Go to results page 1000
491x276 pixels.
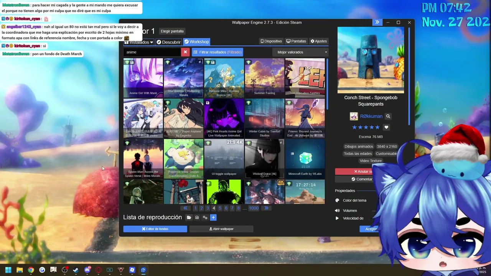click(254, 208)
